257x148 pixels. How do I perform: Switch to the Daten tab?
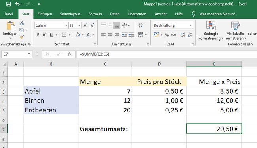pos(115,14)
